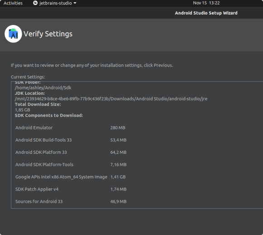Click the Verify Settings heading
The height and width of the screenshot is (235, 263).
[x=48, y=34]
